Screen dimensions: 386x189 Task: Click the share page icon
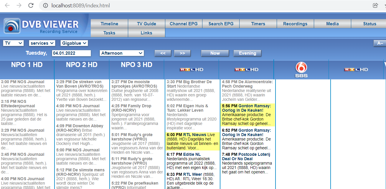pyautogui.click(x=375, y=5)
